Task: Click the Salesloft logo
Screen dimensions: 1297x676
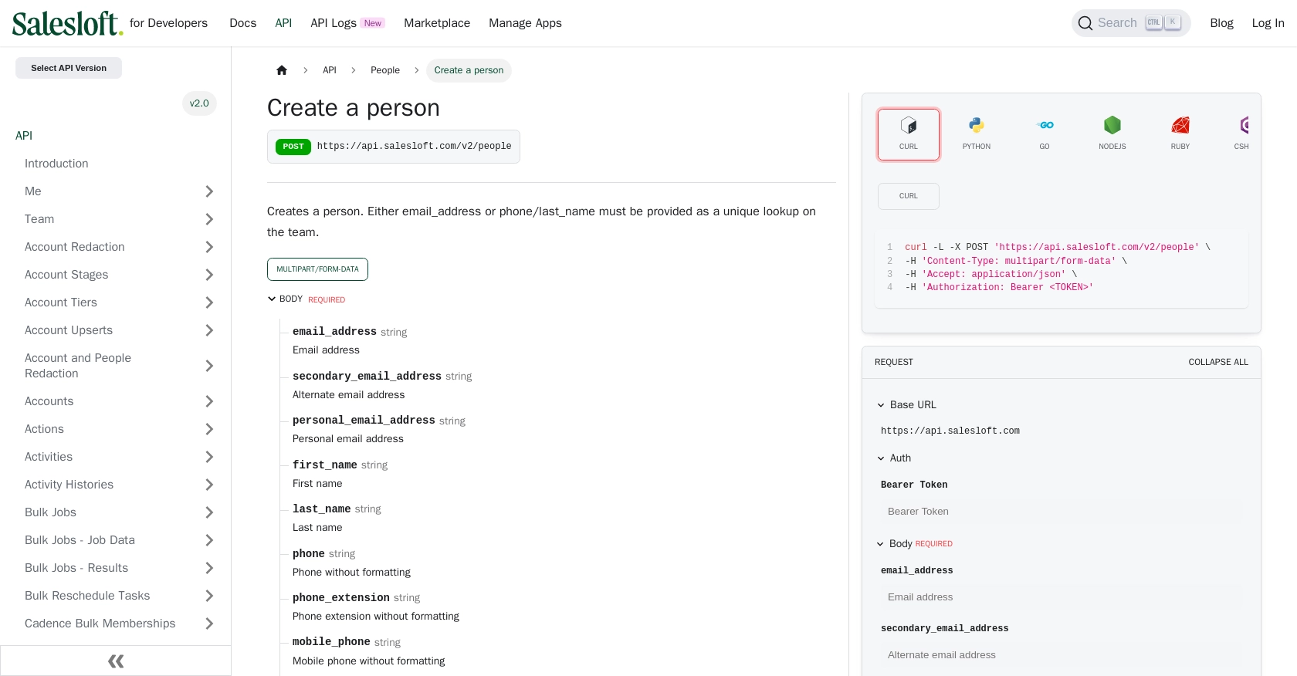Action: coord(67,23)
